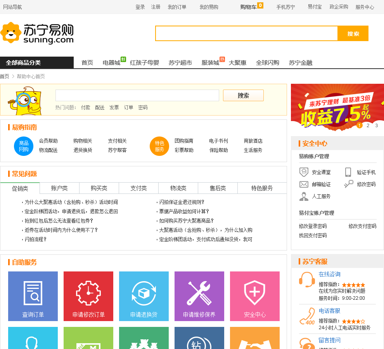Click the blue 商品网购 circle icon

coord(24,146)
